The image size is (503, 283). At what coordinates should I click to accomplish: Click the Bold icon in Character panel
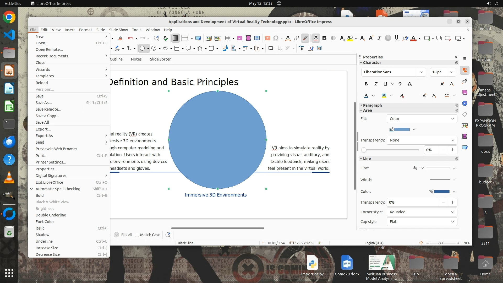tap(366, 84)
